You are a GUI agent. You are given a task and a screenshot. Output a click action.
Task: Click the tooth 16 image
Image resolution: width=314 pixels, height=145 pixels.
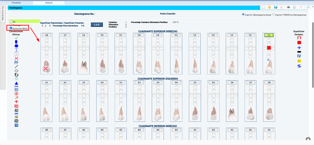tap(83, 67)
